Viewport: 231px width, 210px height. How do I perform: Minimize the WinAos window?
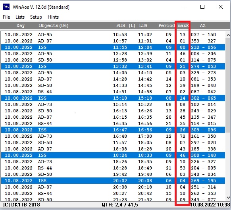pyautogui.click(x=185, y=7)
